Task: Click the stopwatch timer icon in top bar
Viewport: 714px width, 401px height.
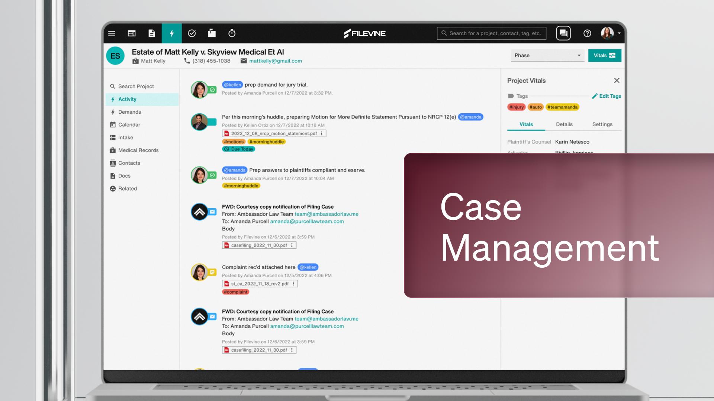Action: [232, 33]
